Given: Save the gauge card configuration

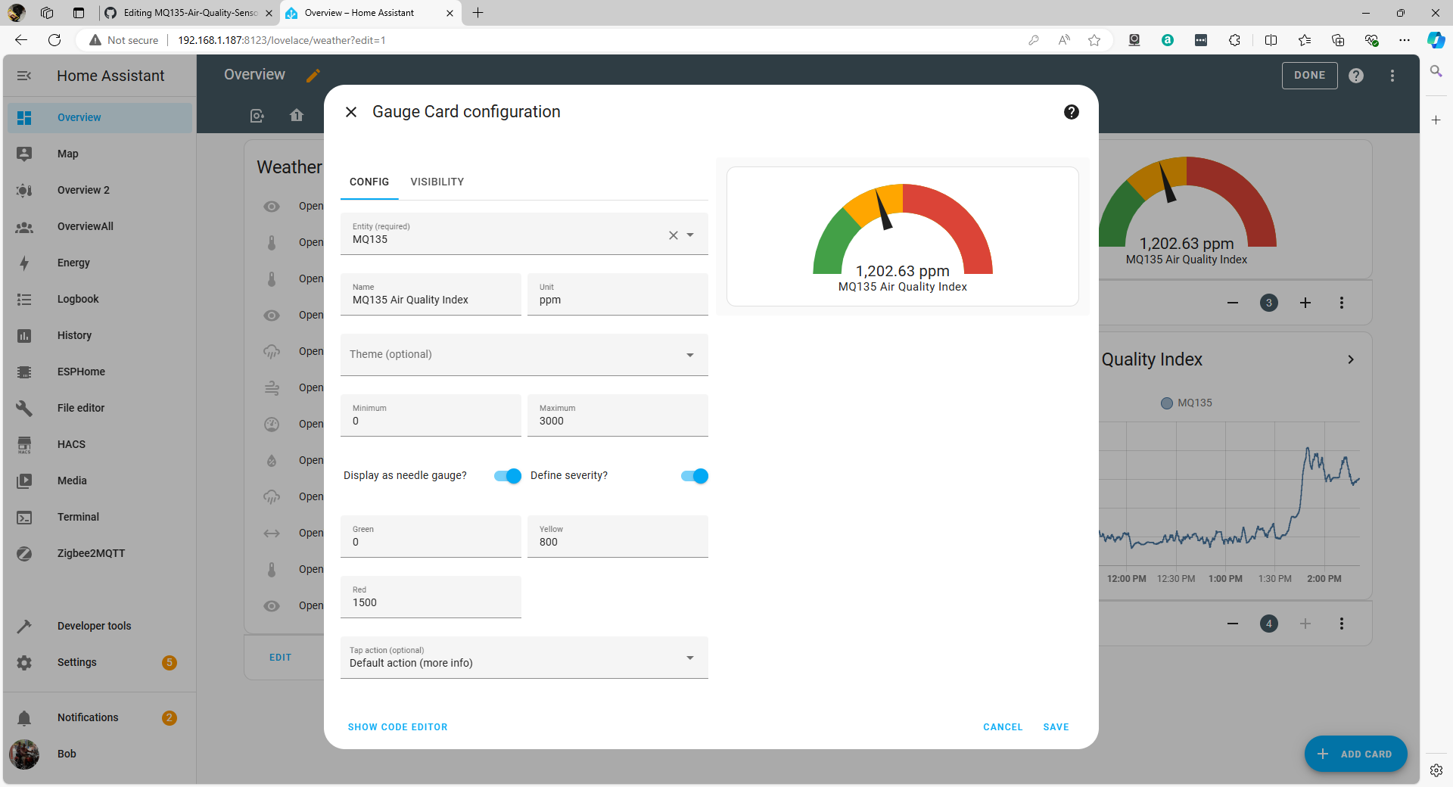Looking at the screenshot, I should pyautogui.click(x=1056, y=727).
